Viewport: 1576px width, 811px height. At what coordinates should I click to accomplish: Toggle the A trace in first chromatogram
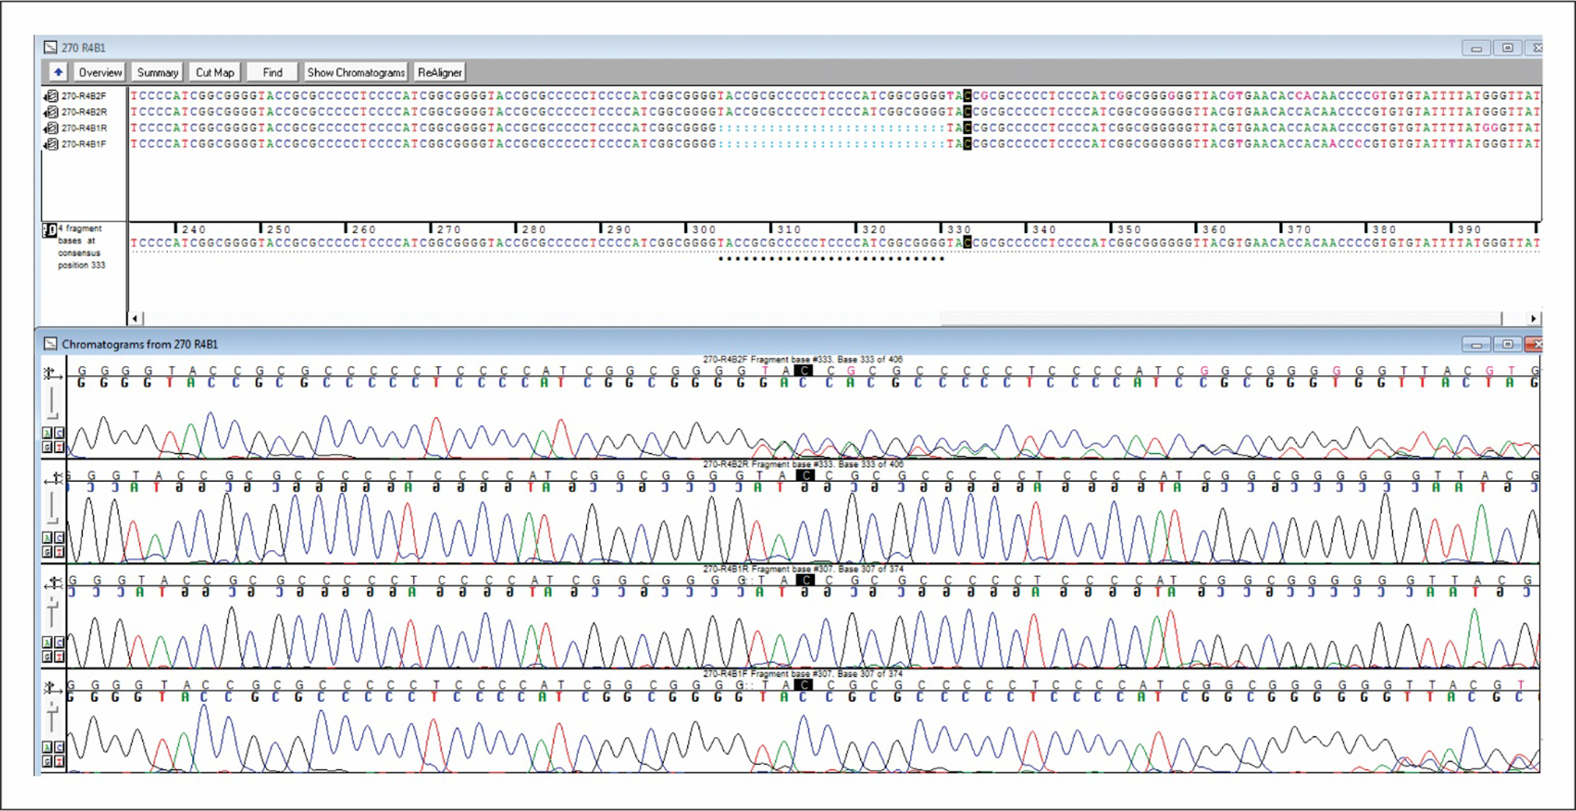pos(48,433)
